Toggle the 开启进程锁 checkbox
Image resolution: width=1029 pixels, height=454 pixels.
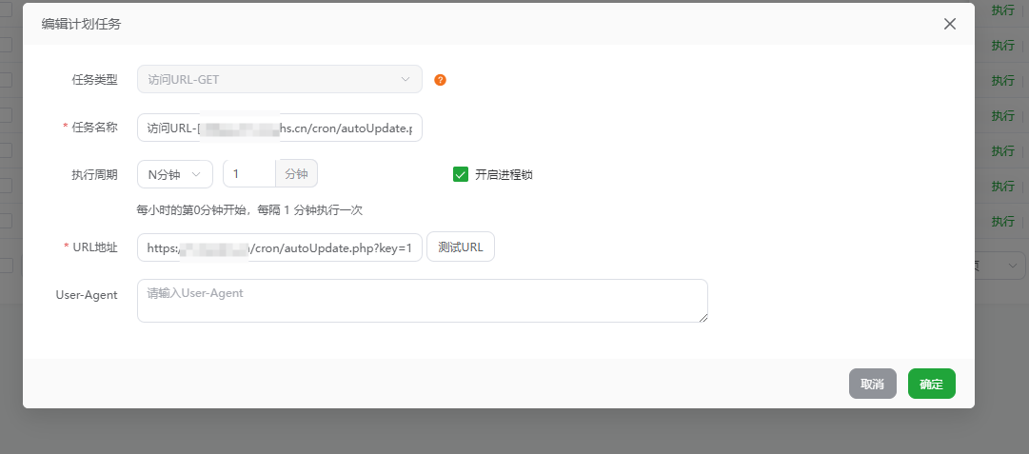click(x=461, y=174)
